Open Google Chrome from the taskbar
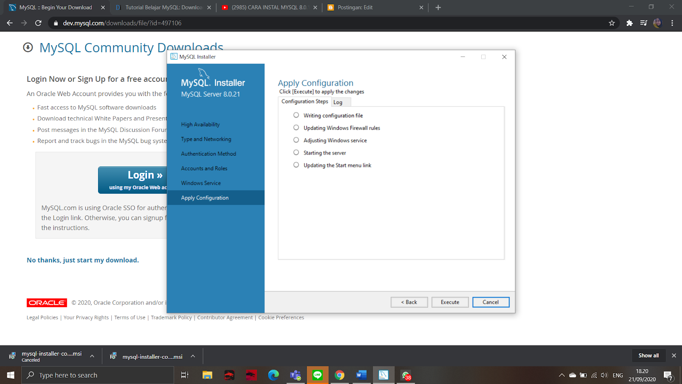This screenshot has height=384, width=682. tap(339, 375)
